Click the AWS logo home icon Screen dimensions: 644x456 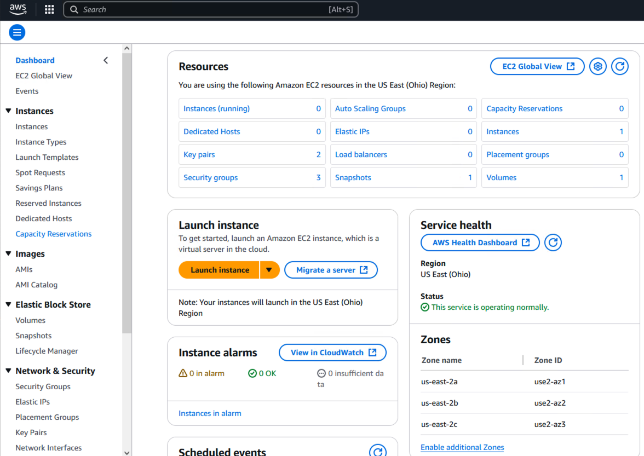[x=18, y=9]
